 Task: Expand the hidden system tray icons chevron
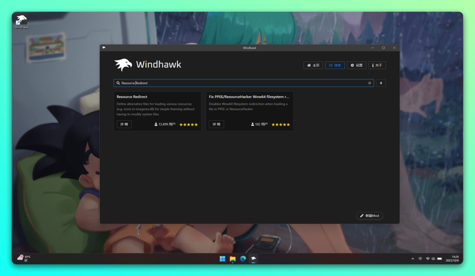pyautogui.click(x=413, y=258)
